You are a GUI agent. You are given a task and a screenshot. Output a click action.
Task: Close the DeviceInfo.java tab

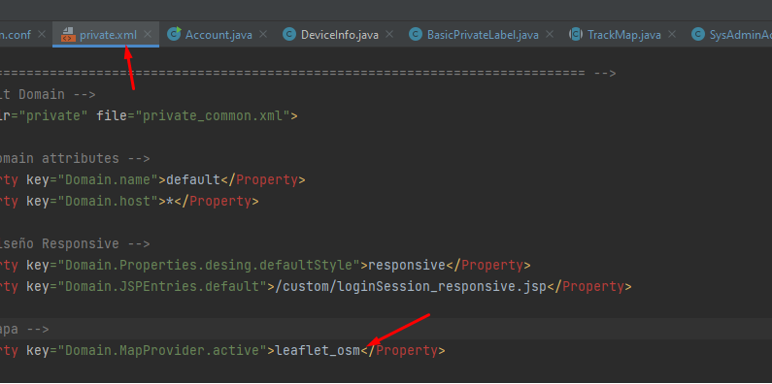pyautogui.click(x=389, y=34)
